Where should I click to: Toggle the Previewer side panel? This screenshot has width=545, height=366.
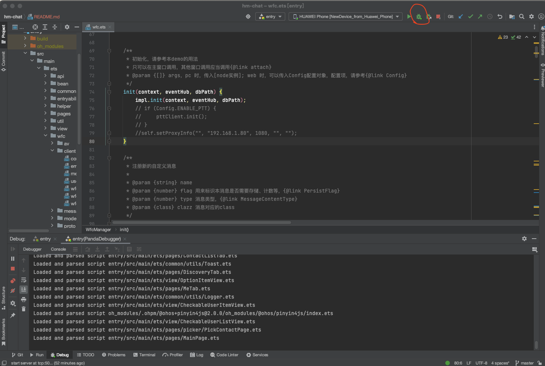click(542, 75)
